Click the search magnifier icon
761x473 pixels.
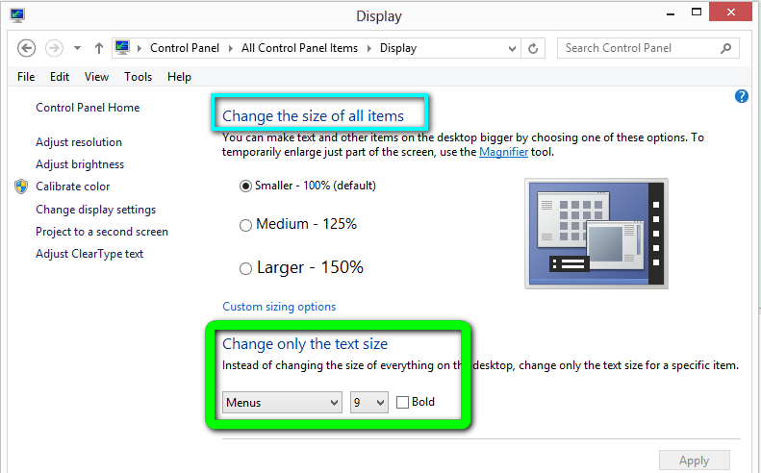coord(725,48)
